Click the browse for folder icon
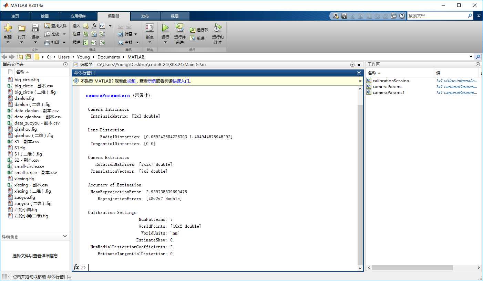This screenshot has width=483, height=281. click(28, 57)
